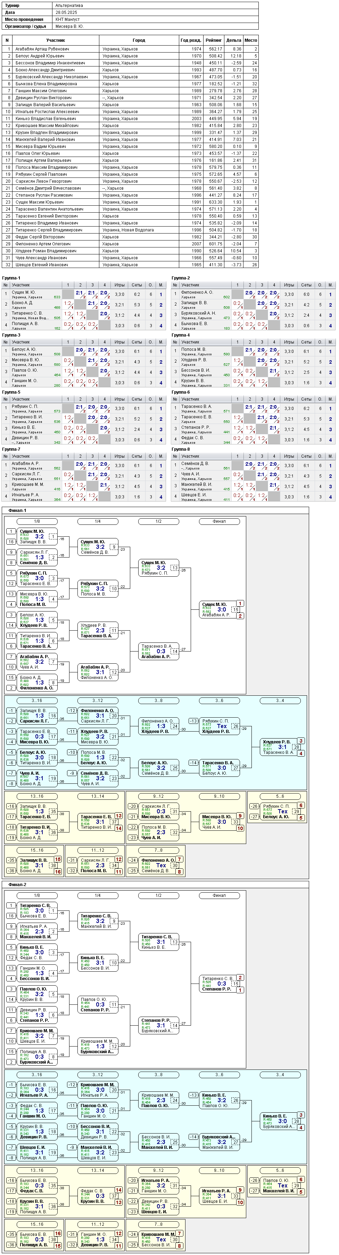
Task: Select the Дельта column header
Action: pos(233,40)
